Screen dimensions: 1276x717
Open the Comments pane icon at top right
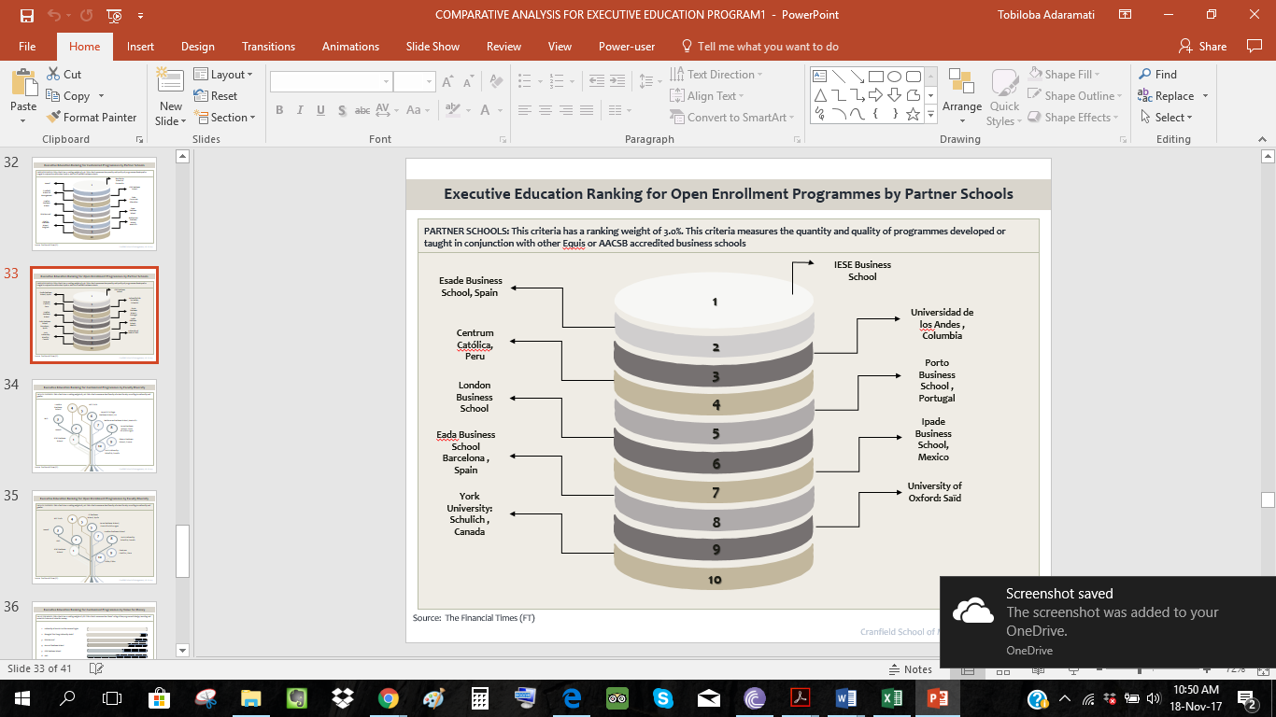pos(1255,46)
